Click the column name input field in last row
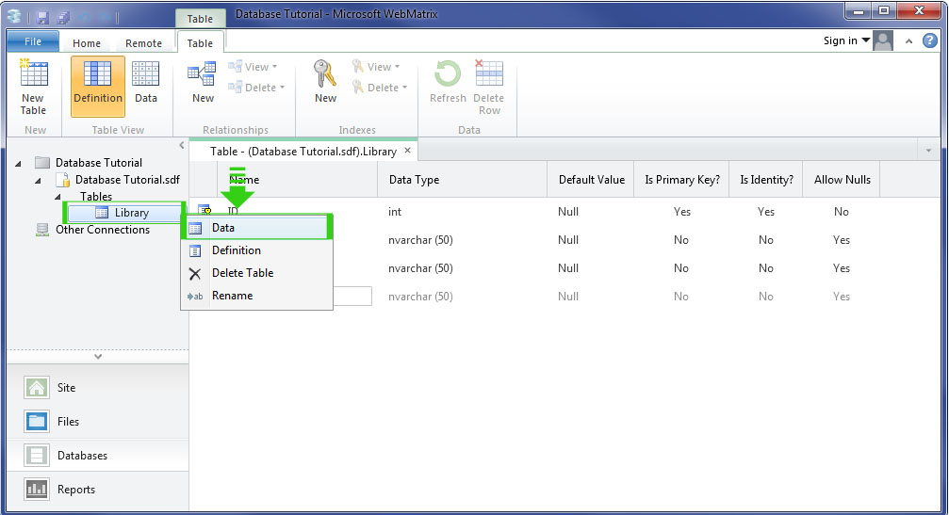The image size is (949, 515). pyautogui.click(x=352, y=297)
